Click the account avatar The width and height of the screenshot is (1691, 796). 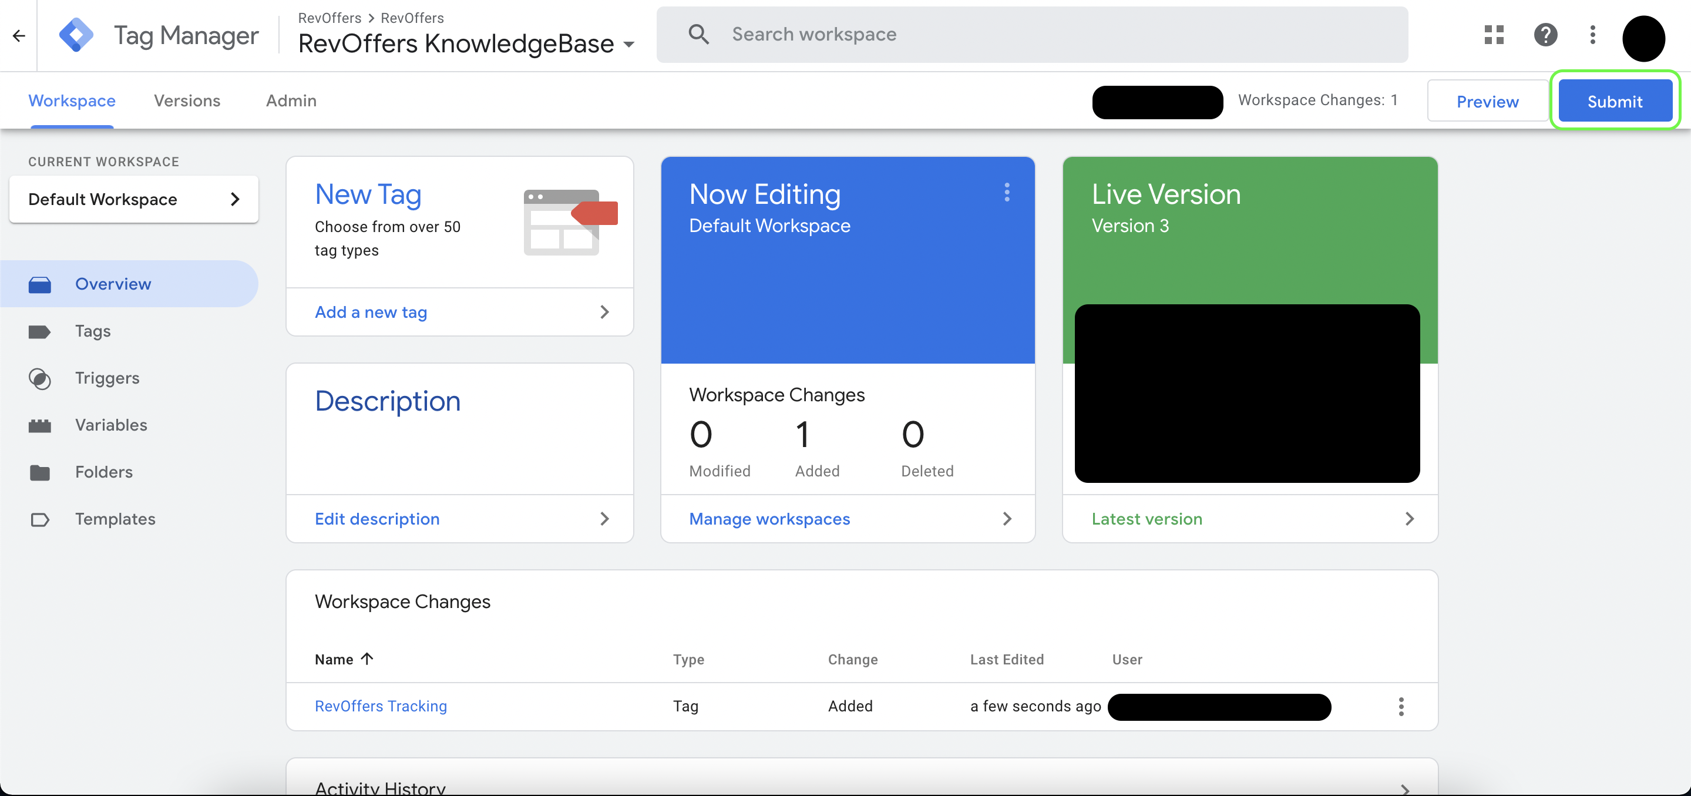[x=1643, y=38]
